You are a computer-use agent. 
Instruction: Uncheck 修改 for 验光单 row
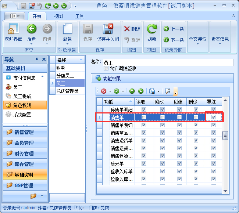pos(163,163)
